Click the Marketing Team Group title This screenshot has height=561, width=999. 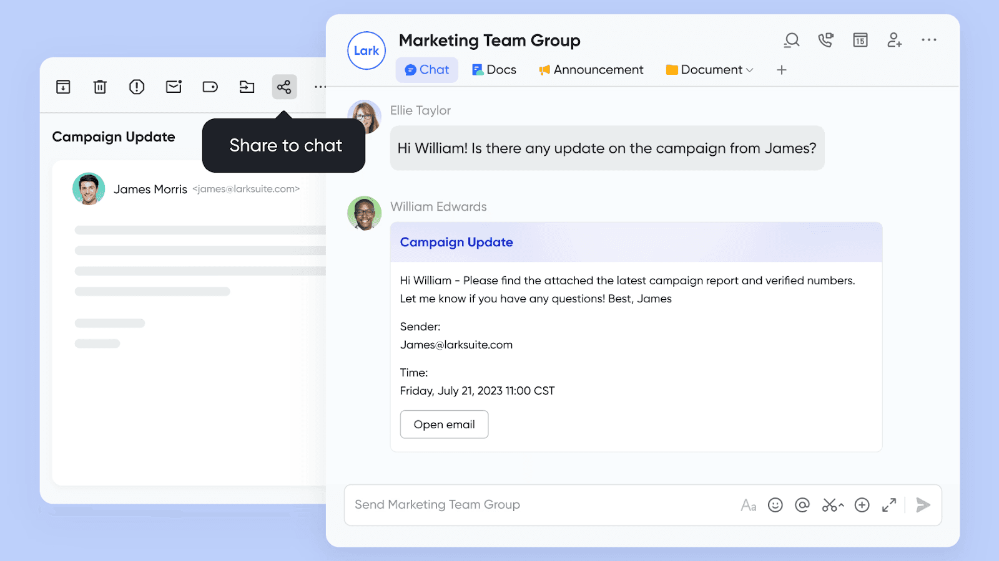(x=490, y=41)
